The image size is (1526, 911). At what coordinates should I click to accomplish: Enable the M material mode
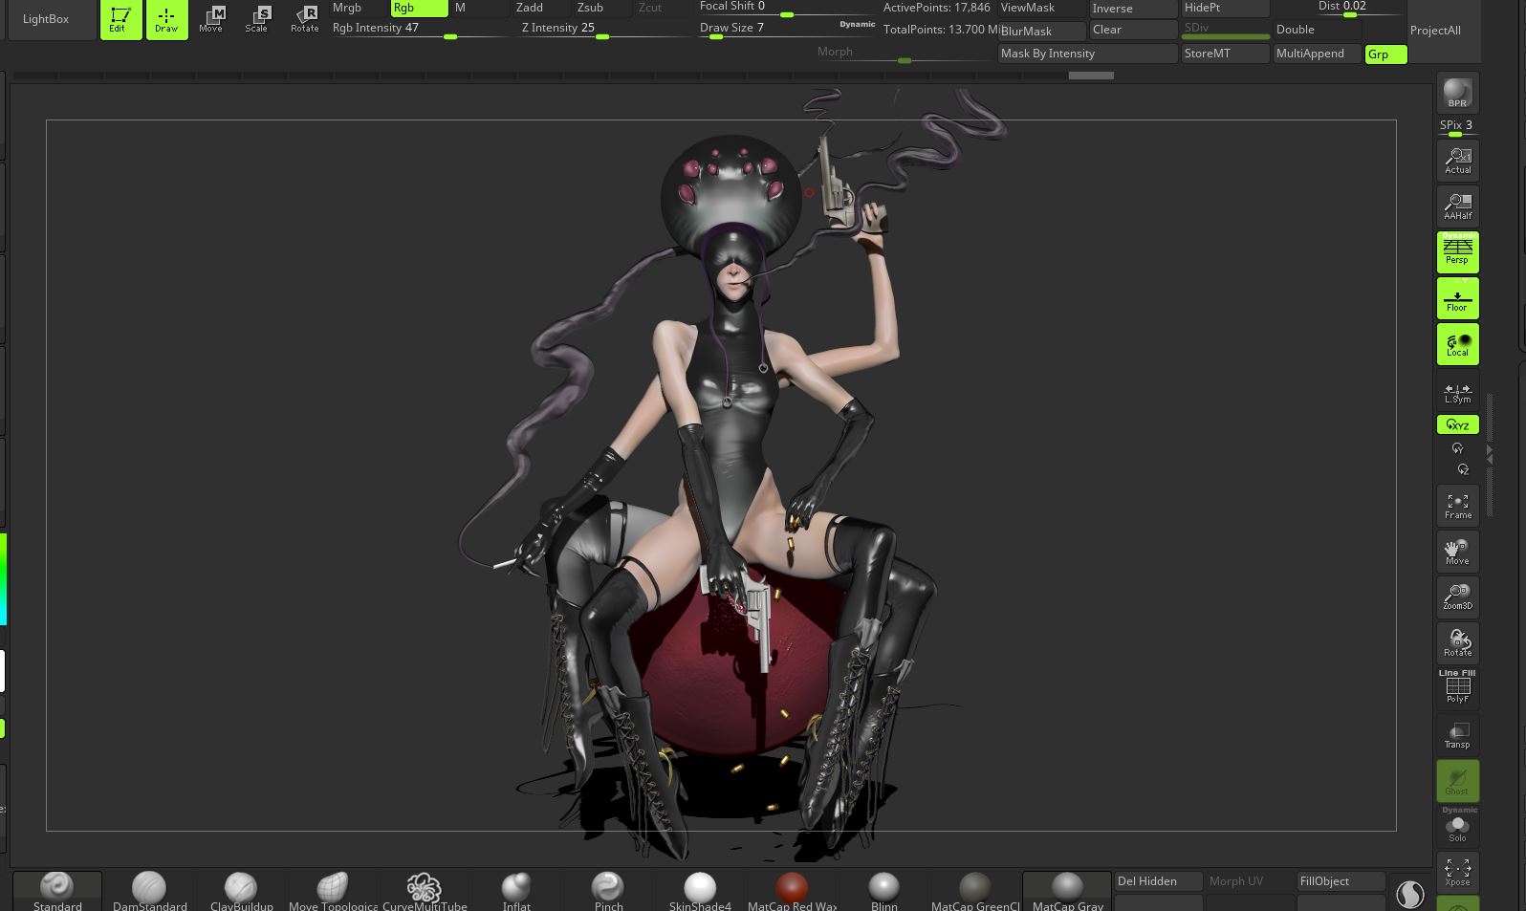pyautogui.click(x=481, y=8)
